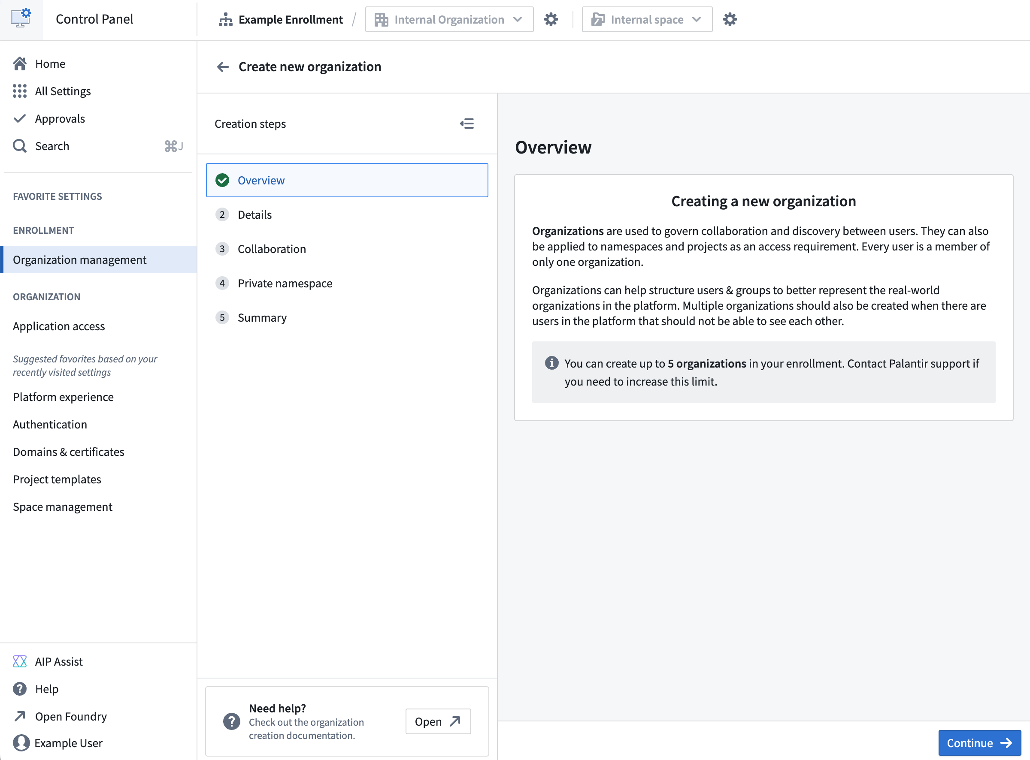Select the Collaboration step
The height and width of the screenshot is (760, 1030).
click(347, 249)
